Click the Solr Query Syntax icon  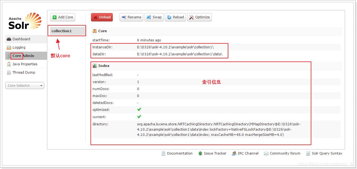click(308, 153)
